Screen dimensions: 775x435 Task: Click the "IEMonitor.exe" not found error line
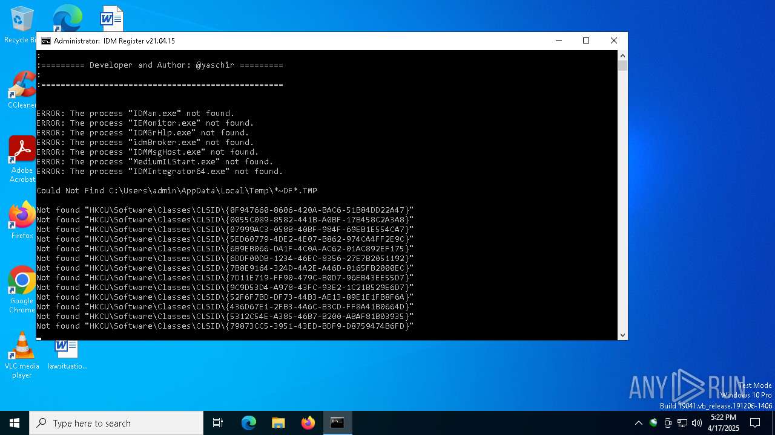(x=145, y=123)
